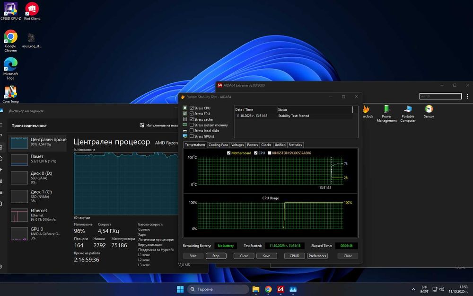Viewport: 473px width, 296px height.
Task: Stop the running stability test
Action: coord(216,256)
